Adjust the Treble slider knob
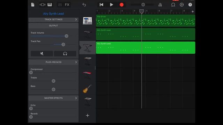Image resolution: width=223 pixels, height=125 pixels. 53,81
